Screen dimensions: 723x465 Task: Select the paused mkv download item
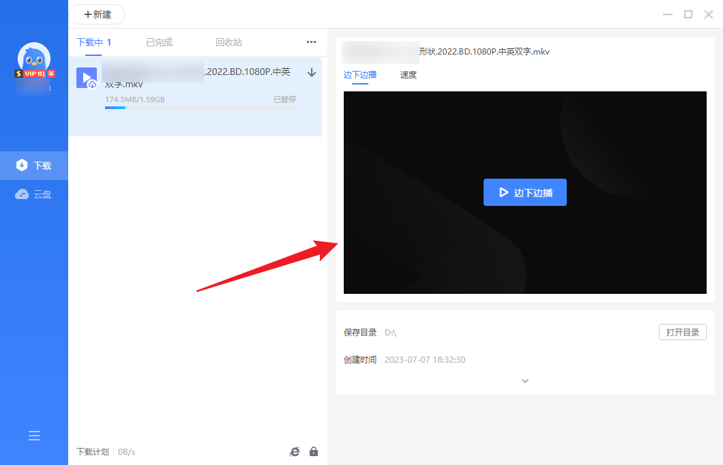coord(205,119)
